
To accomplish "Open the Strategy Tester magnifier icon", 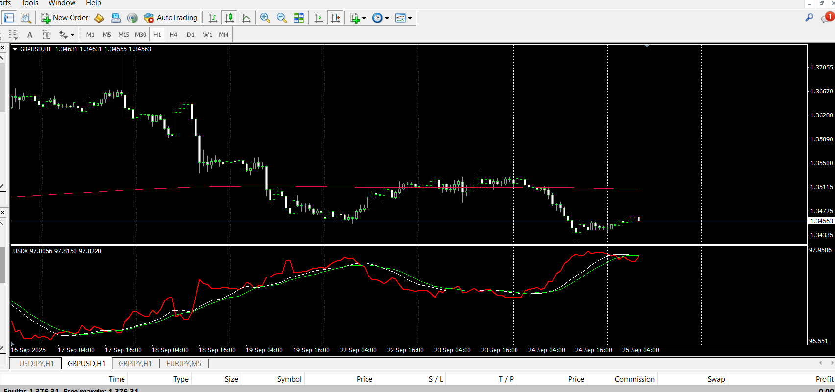I will [x=26, y=18].
